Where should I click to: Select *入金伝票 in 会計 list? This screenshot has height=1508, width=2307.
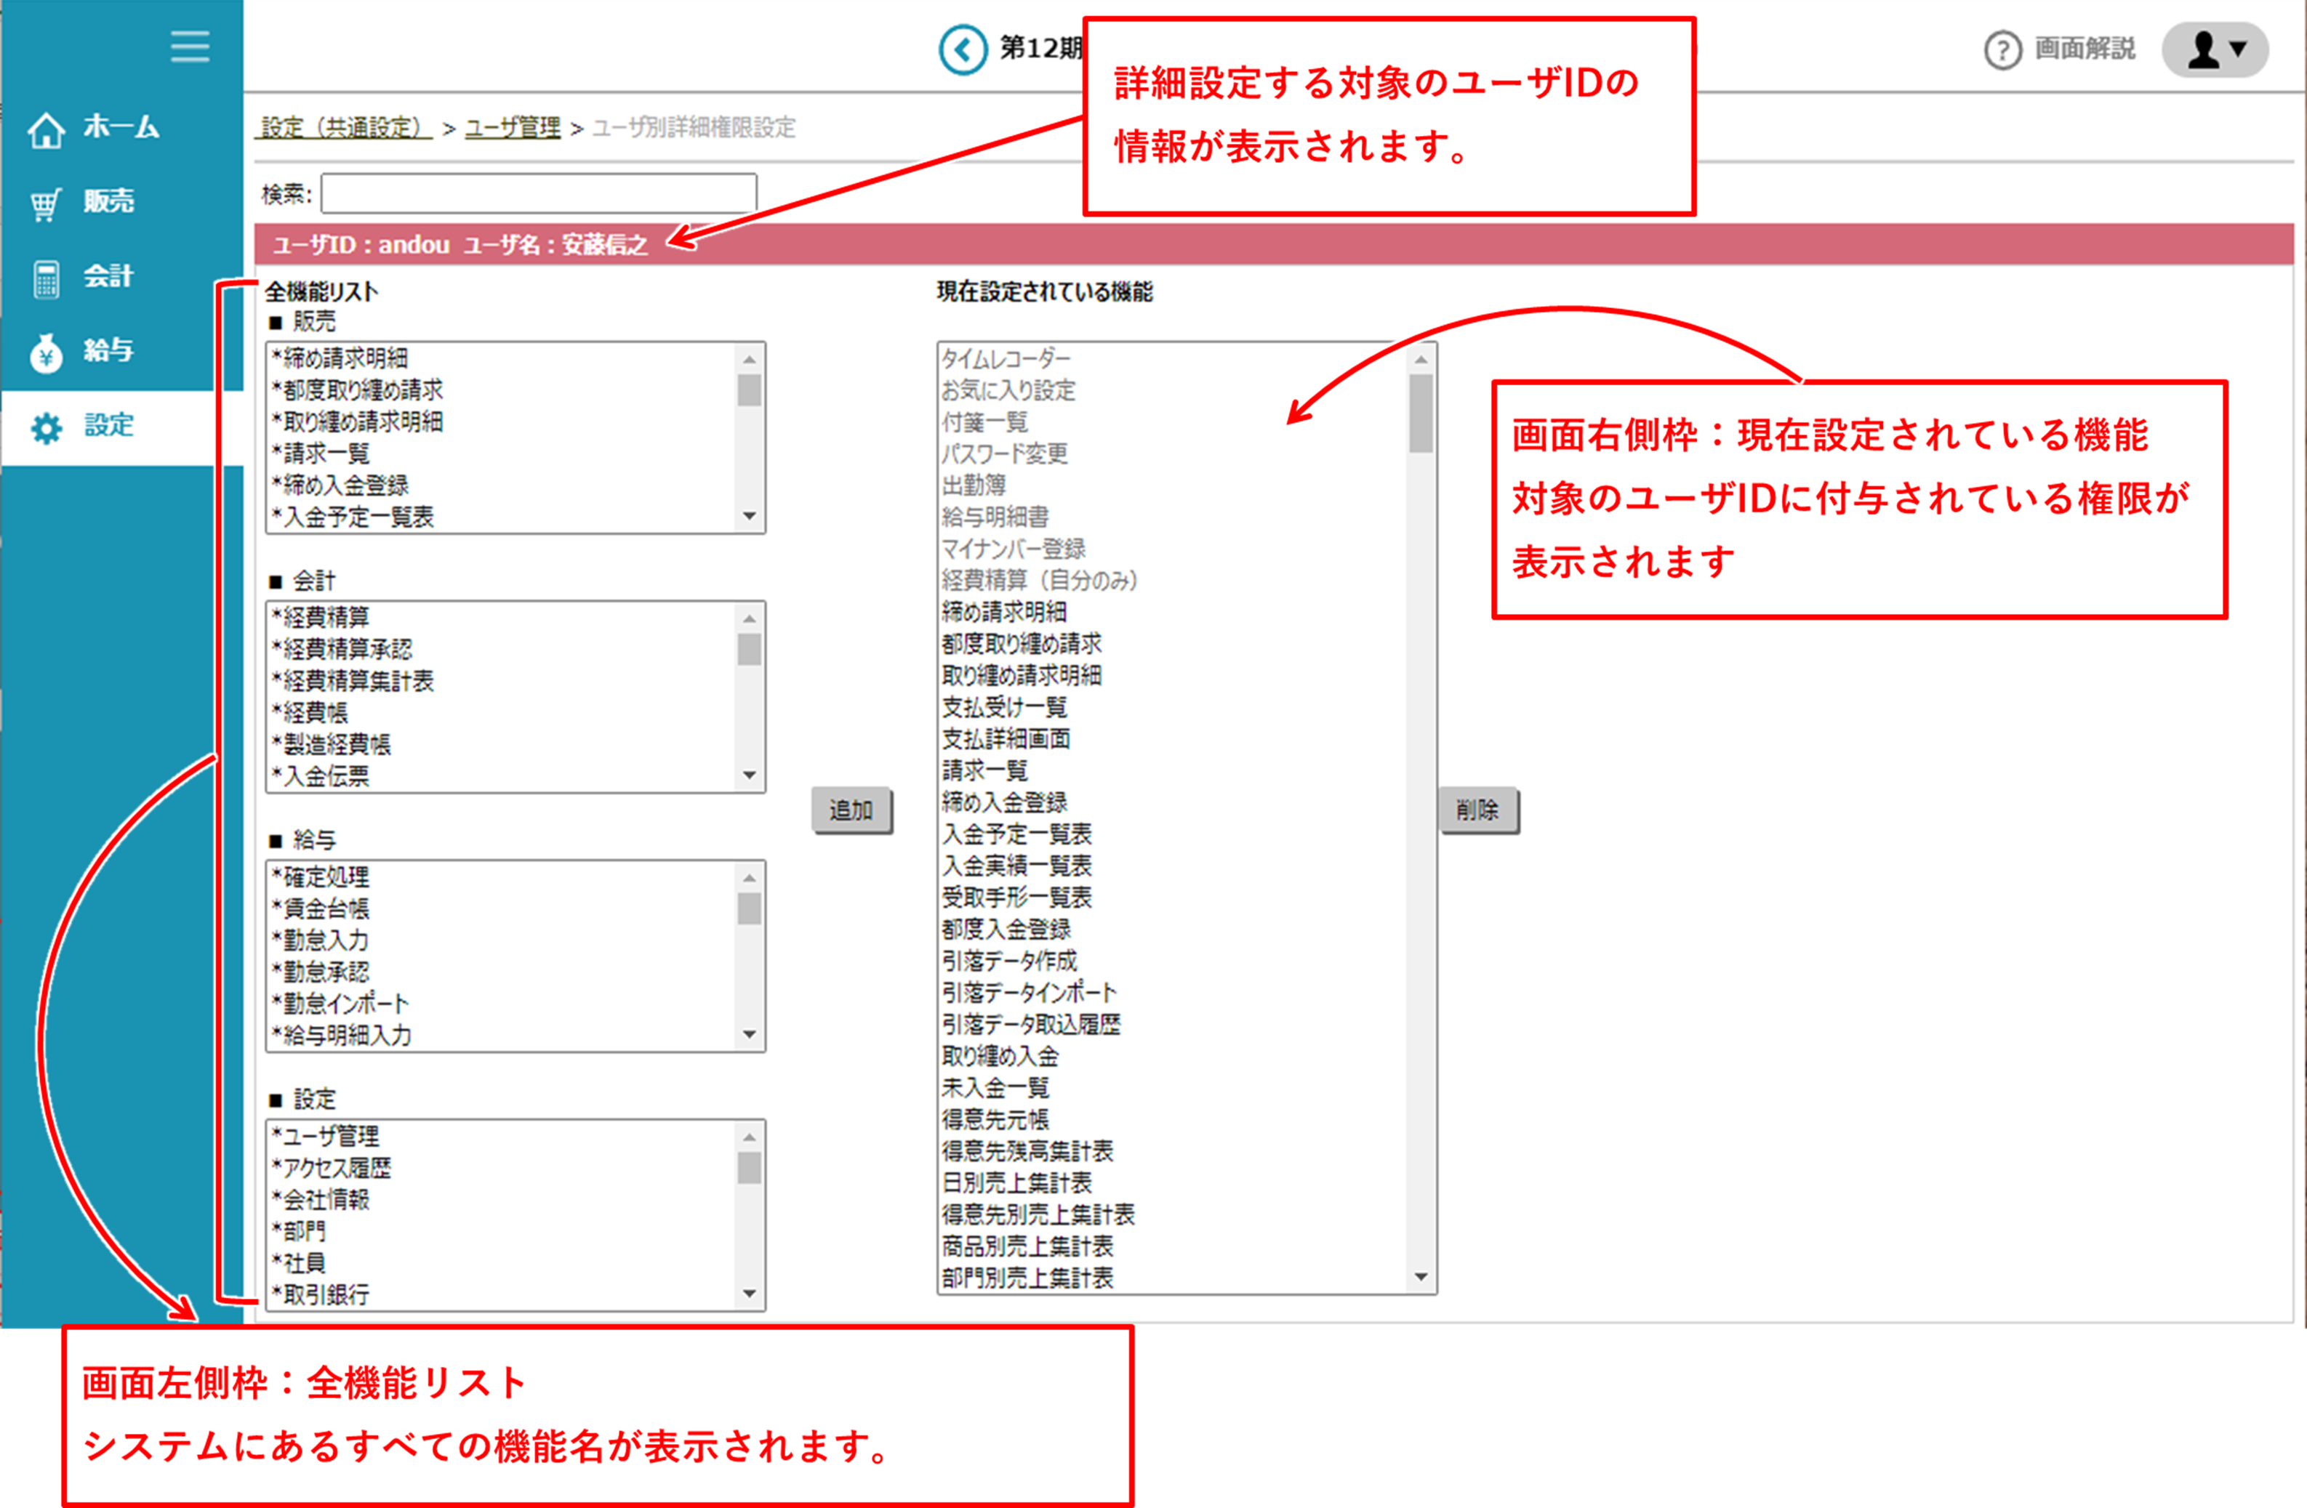pyautogui.click(x=501, y=776)
